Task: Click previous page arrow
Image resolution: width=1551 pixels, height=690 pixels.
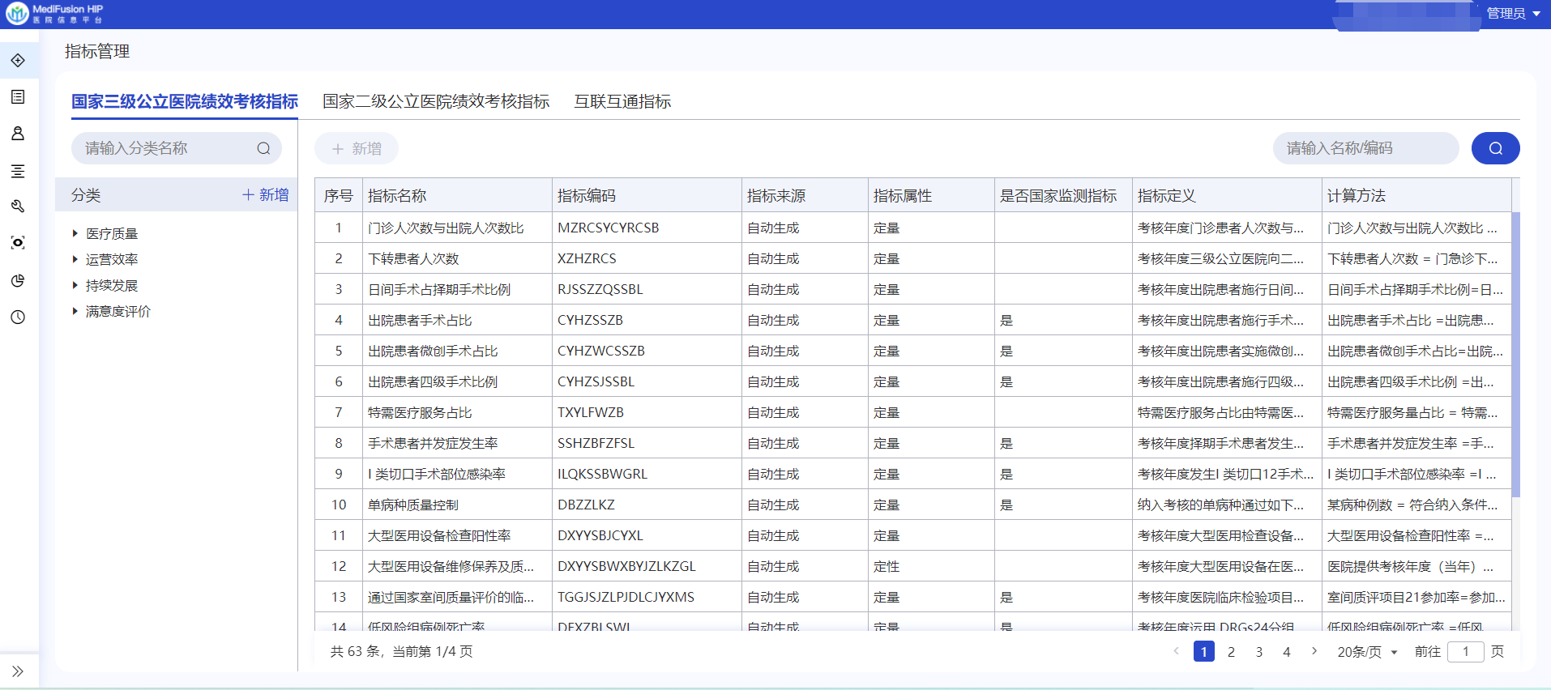Action: [x=1176, y=651]
